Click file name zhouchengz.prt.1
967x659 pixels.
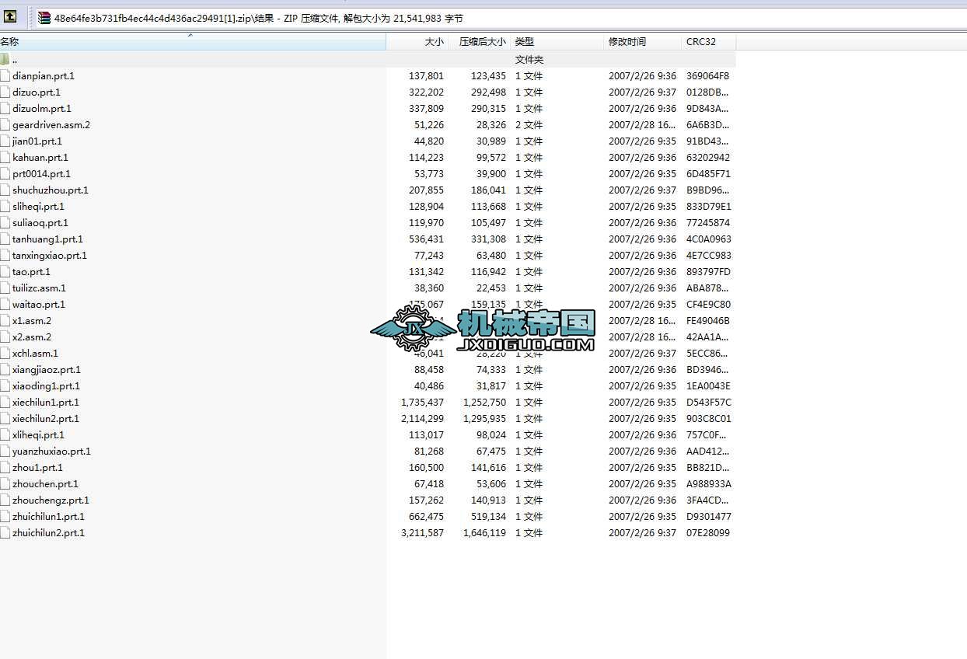click(x=51, y=500)
